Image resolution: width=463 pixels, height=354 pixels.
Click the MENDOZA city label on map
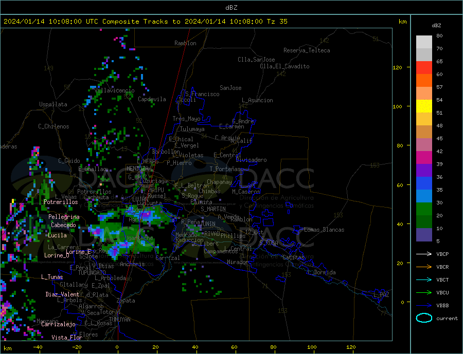[137, 169]
